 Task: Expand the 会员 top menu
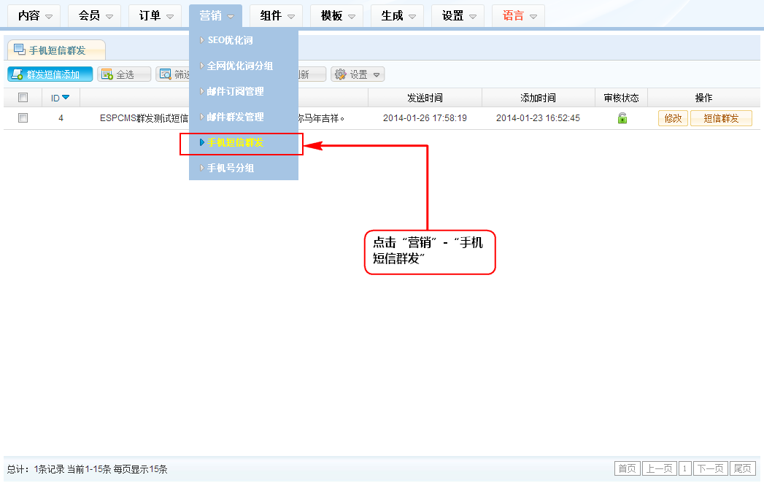96,15
